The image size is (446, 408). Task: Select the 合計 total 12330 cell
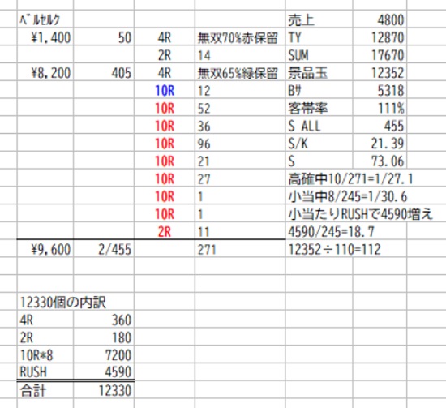pos(104,390)
